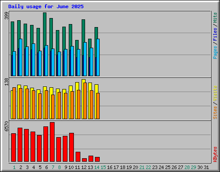Screen dimensions: 220x172
Task: Click day 6 on the x-axis
Action: pos(46,167)
